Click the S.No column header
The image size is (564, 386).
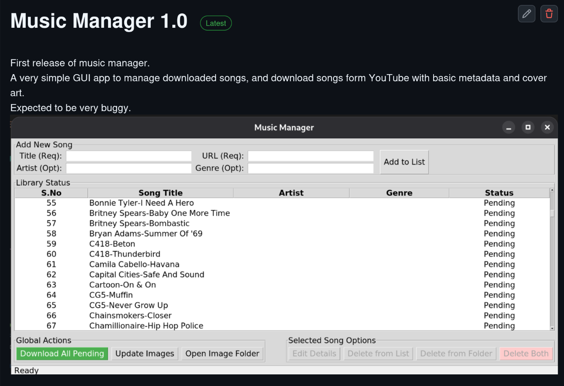point(51,193)
